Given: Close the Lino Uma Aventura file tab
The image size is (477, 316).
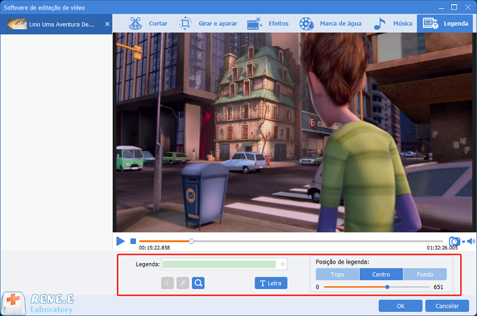Looking at the screenshot, I should point(107,24).
